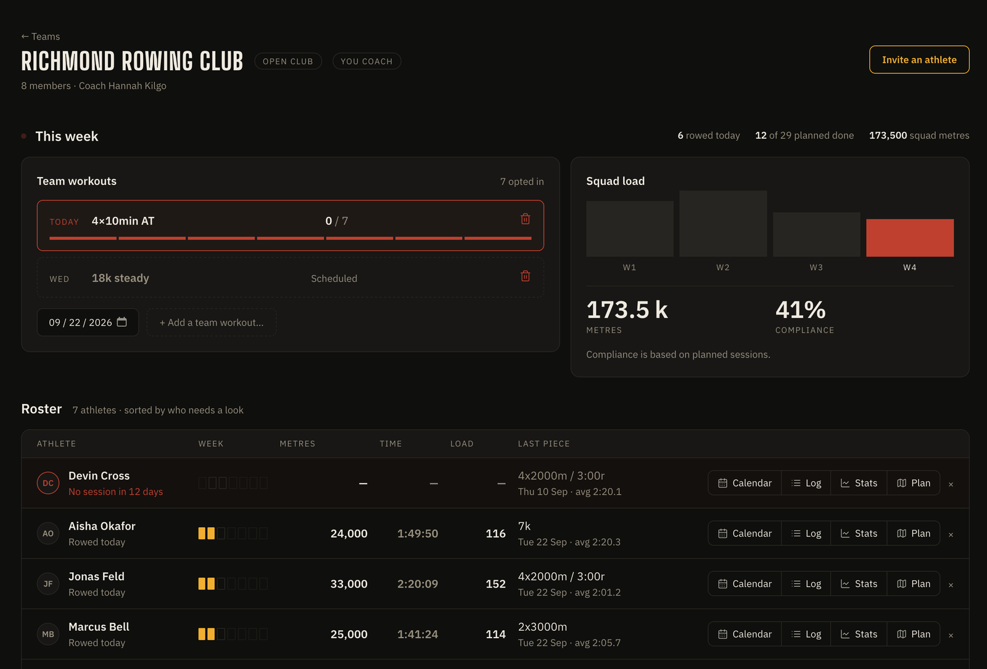This screenshot has width=987, height=669.
Task: Select the W3 squad load bar
Action: coord(816,234)
